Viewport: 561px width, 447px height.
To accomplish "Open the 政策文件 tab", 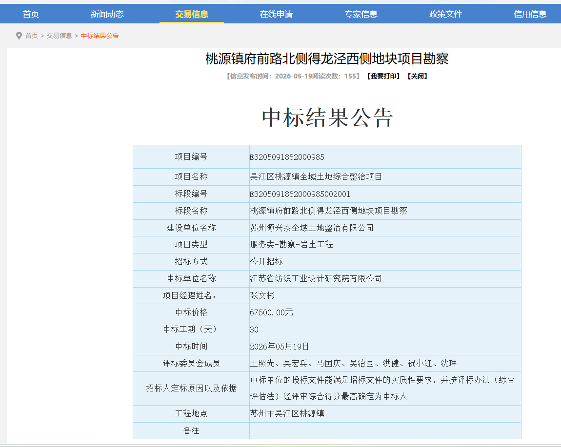I will (x=445, y=14).
